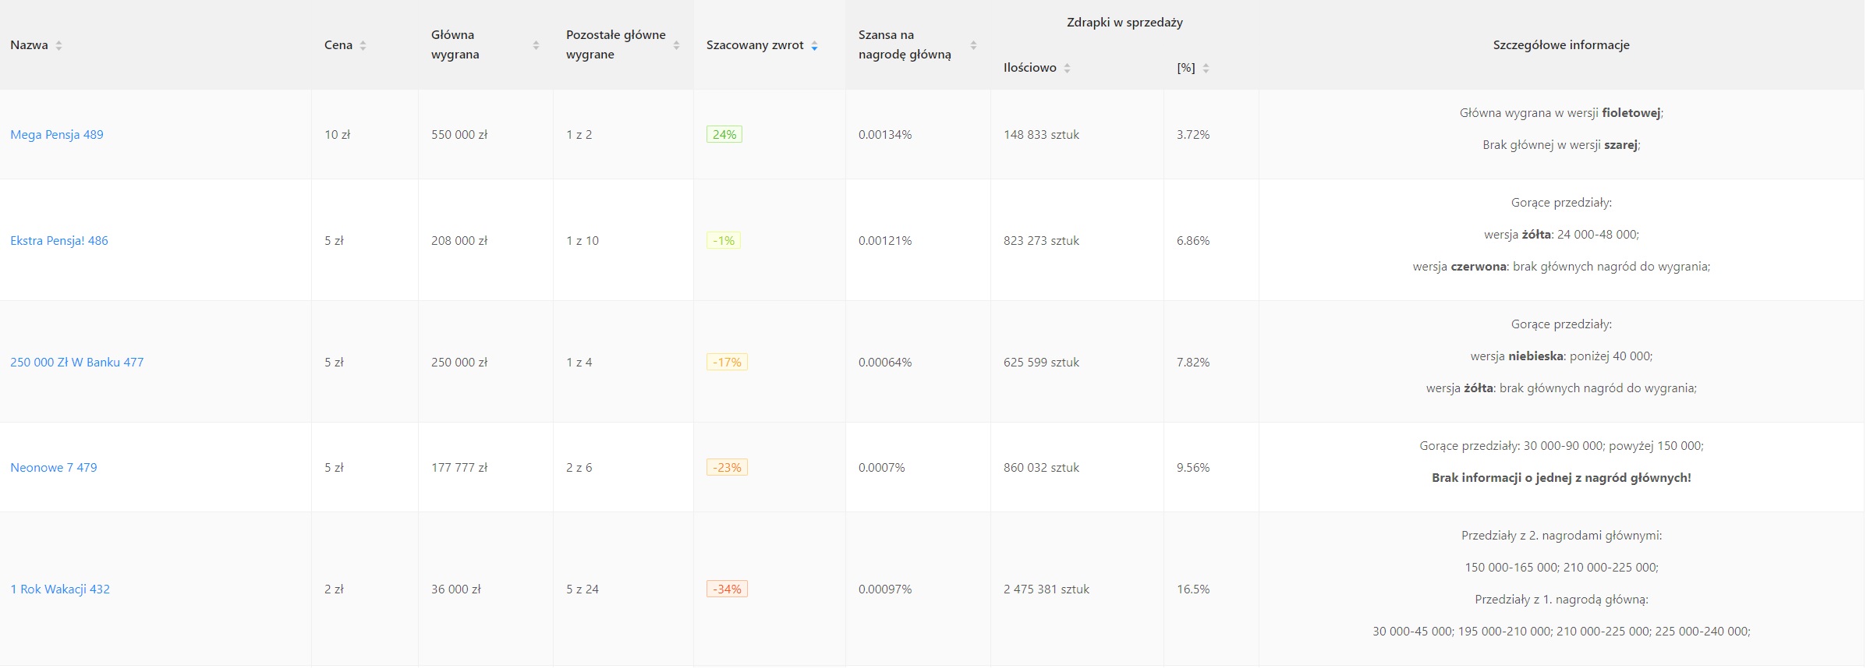1870x669 pixels.
Task: Open Neonowe 7 479 scratch card
Action: 54,468
